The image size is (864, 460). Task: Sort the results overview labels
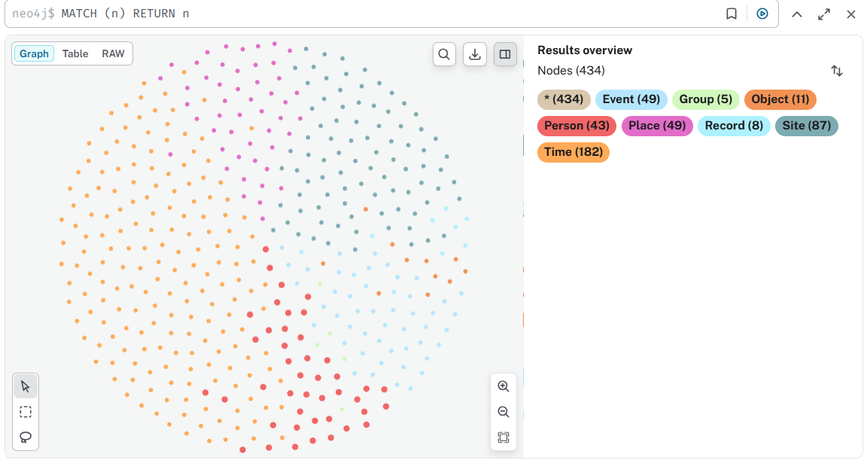click(x=837, y=71)
